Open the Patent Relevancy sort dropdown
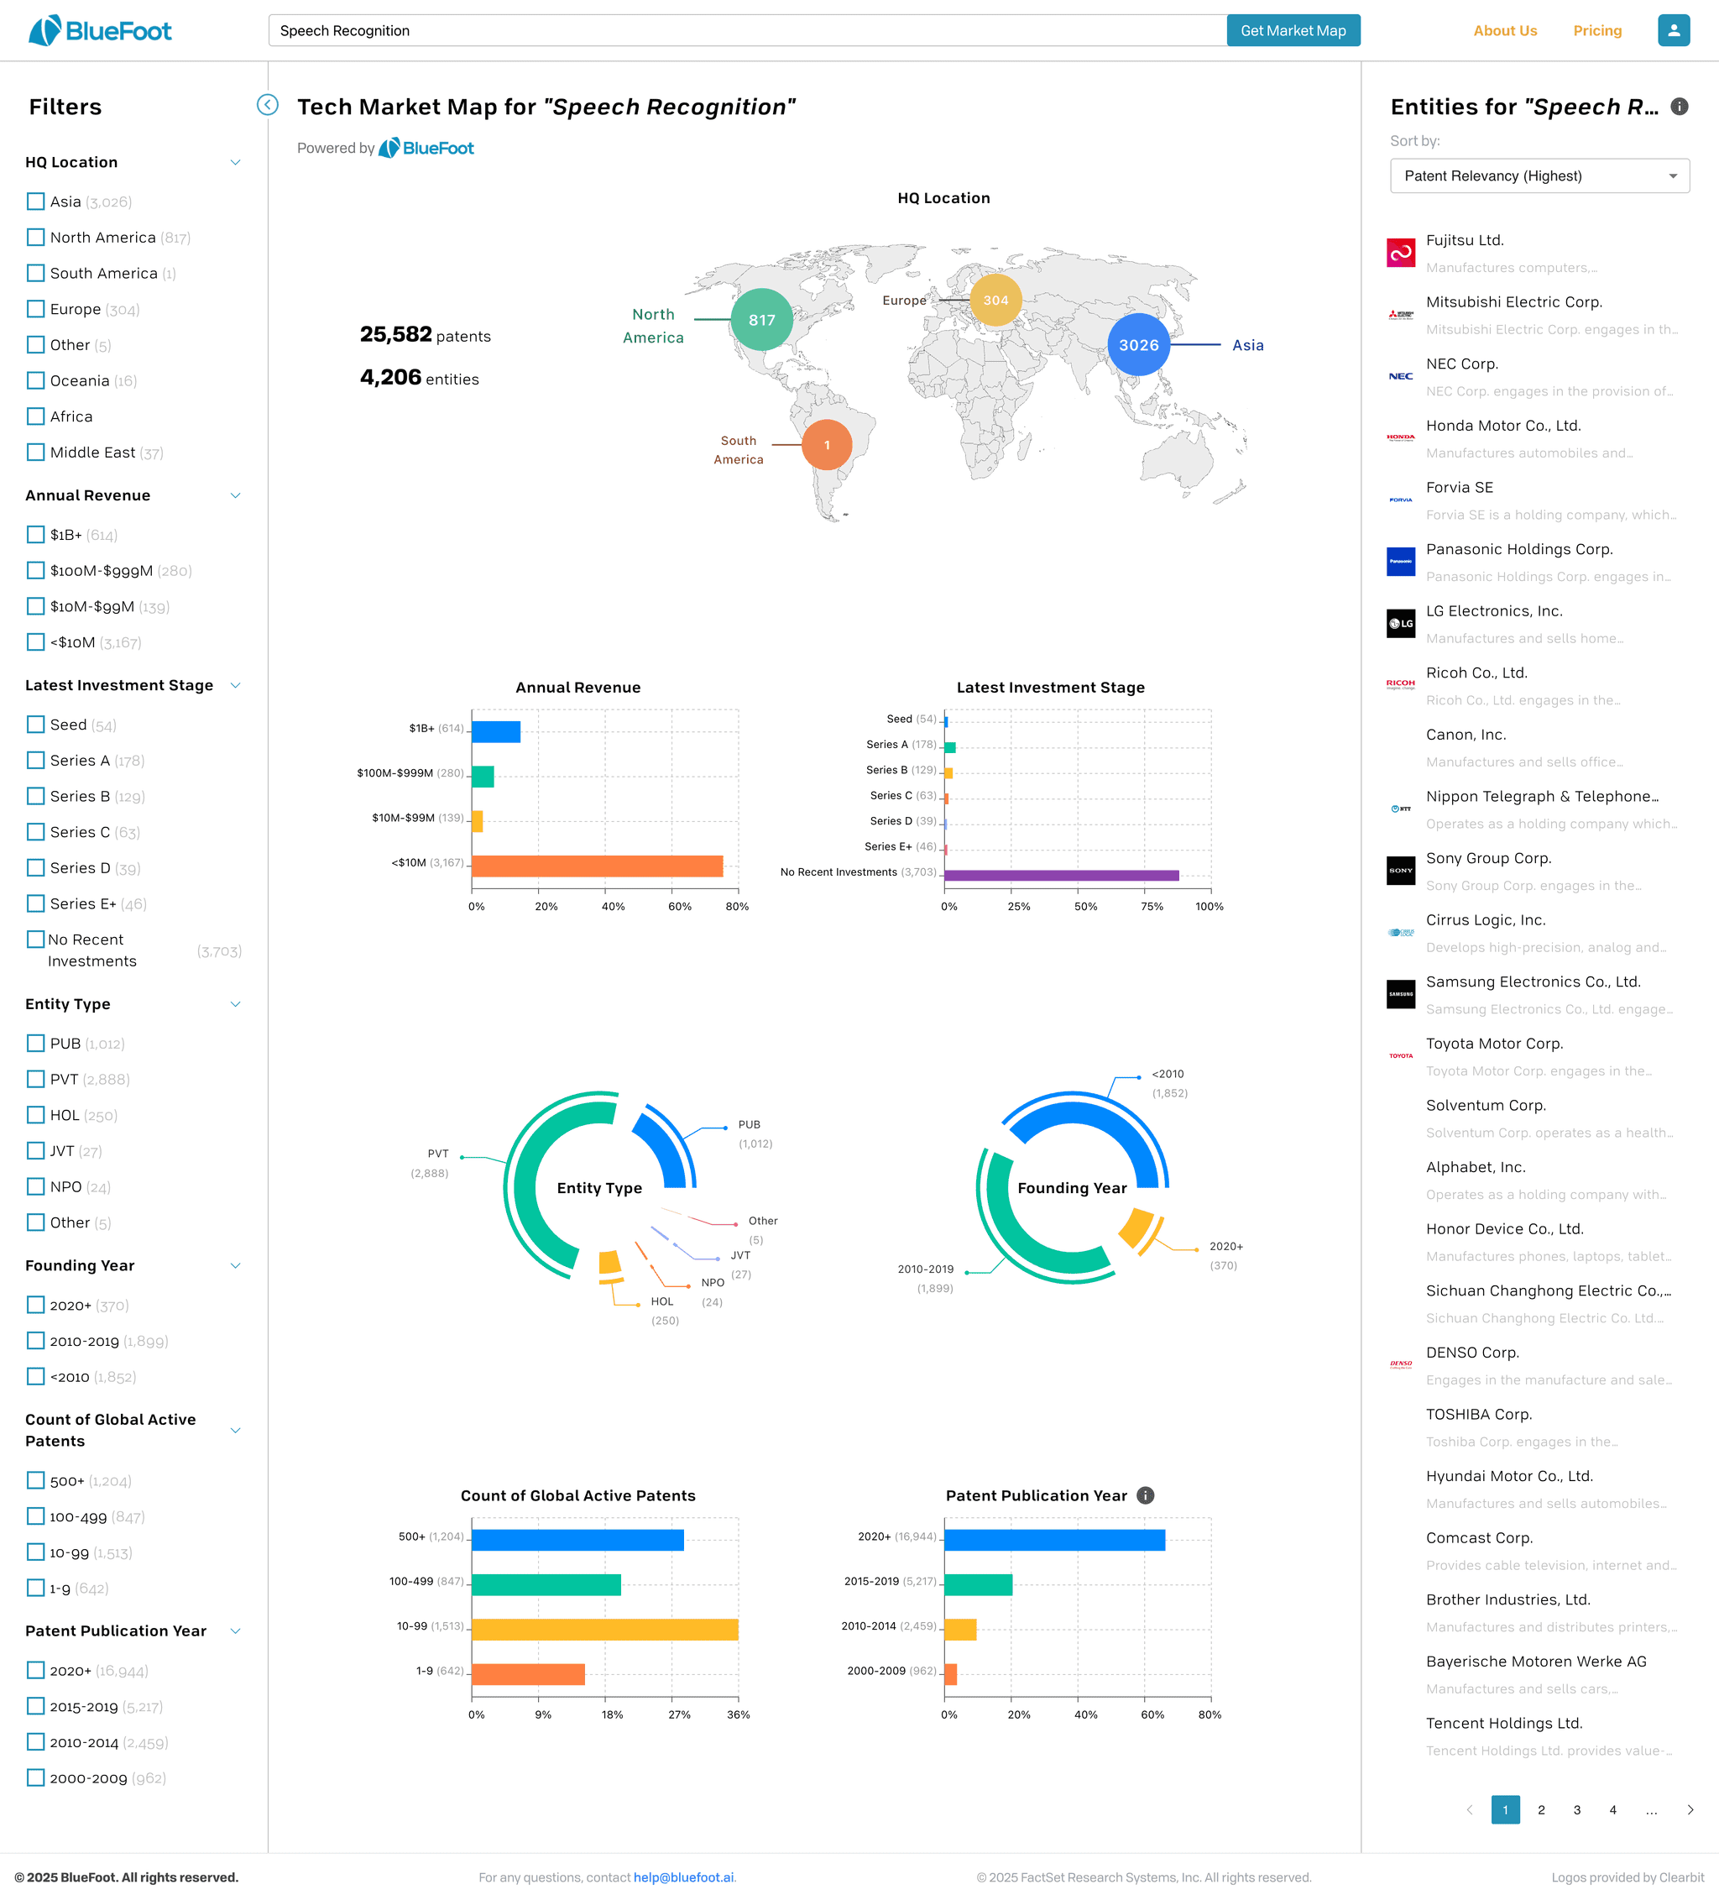1719x1900 pixels. pos(1539,176)
